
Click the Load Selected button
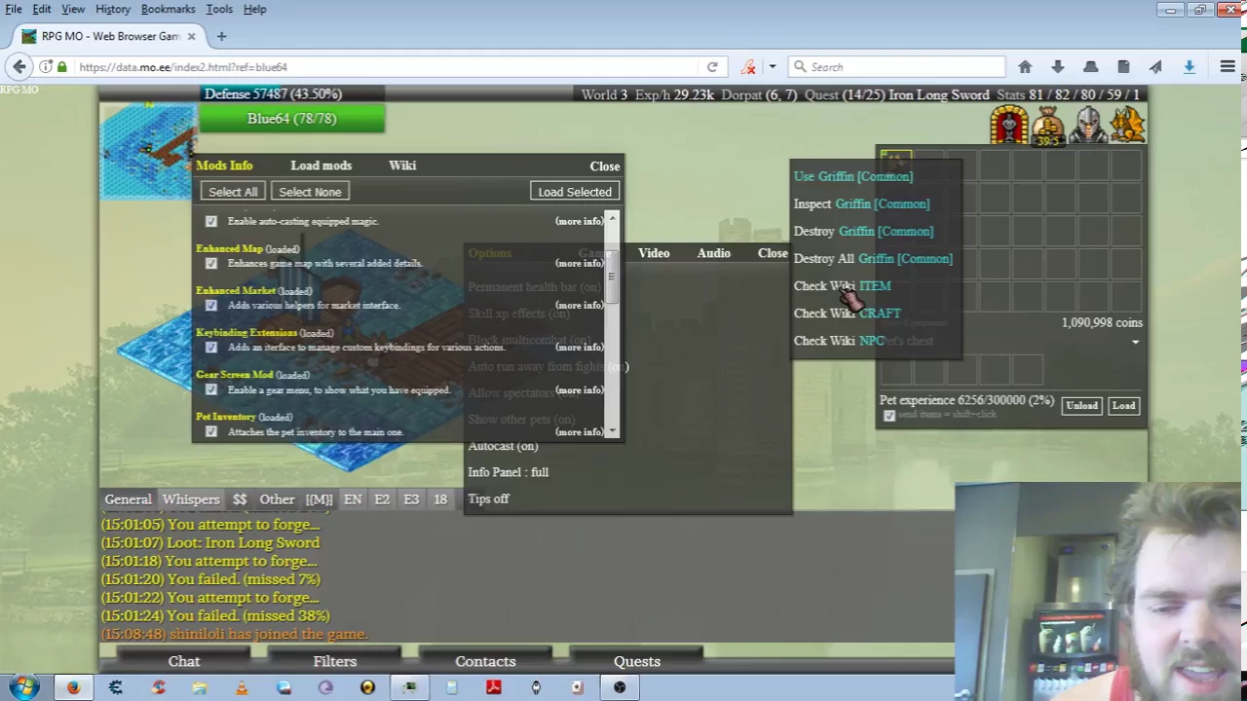575,192
